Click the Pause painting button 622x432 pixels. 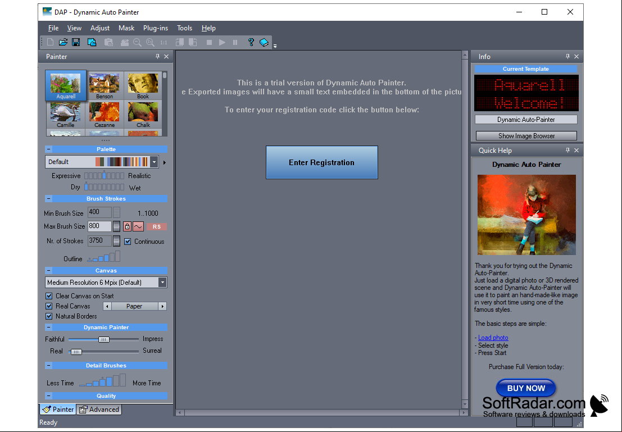(235, 42)
